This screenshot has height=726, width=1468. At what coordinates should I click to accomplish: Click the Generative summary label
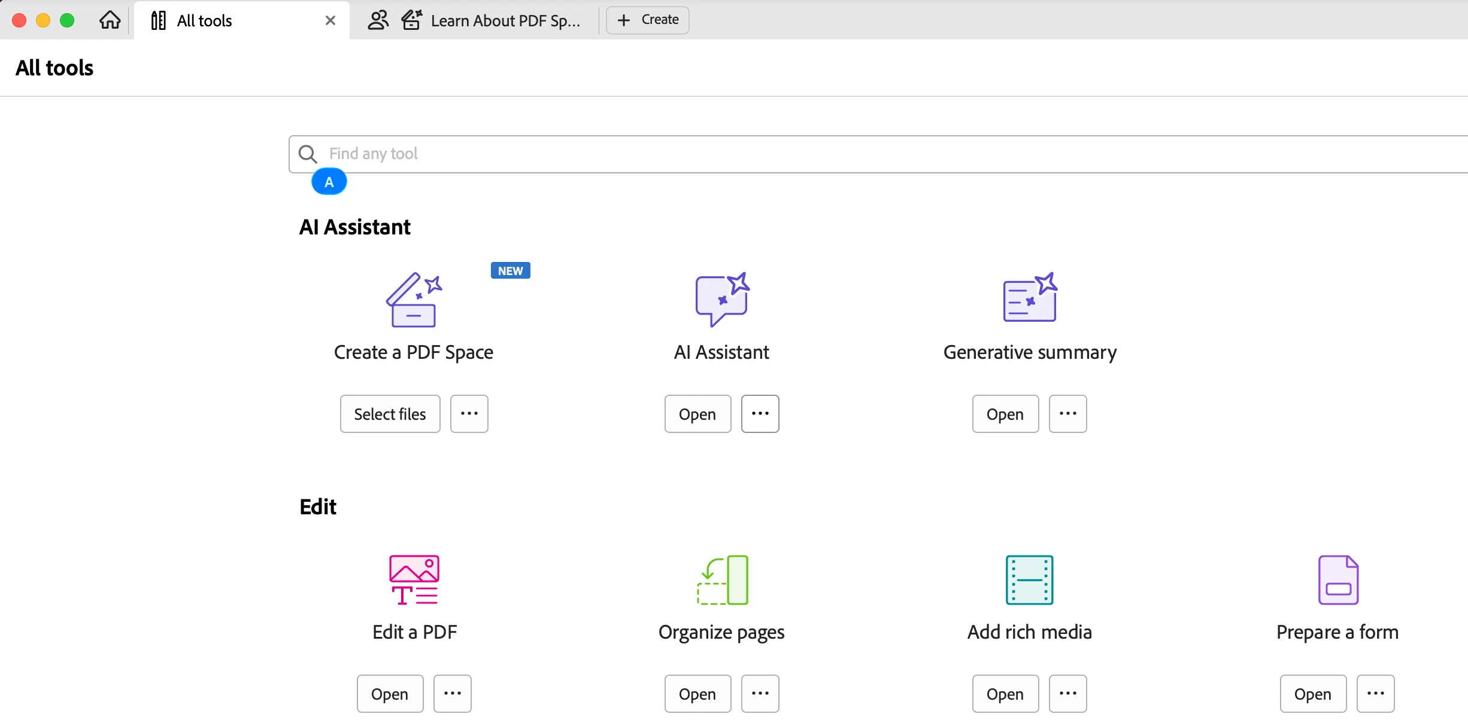point(1030,352)
